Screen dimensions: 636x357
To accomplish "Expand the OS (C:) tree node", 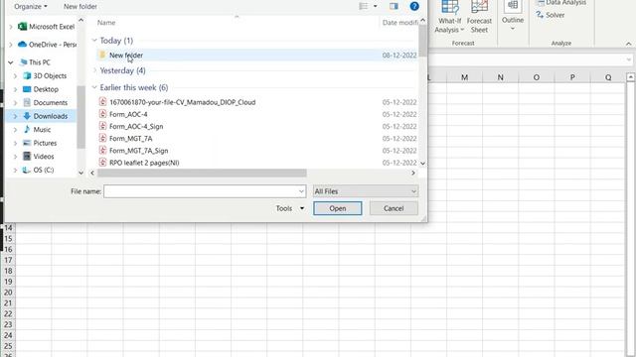I will coord(16,170).
